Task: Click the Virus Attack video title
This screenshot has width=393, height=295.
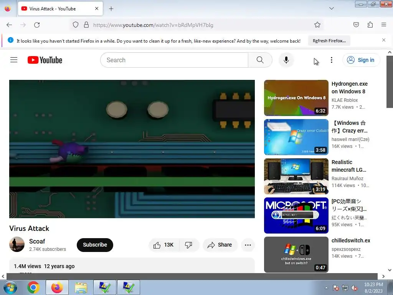Action: 29,228
